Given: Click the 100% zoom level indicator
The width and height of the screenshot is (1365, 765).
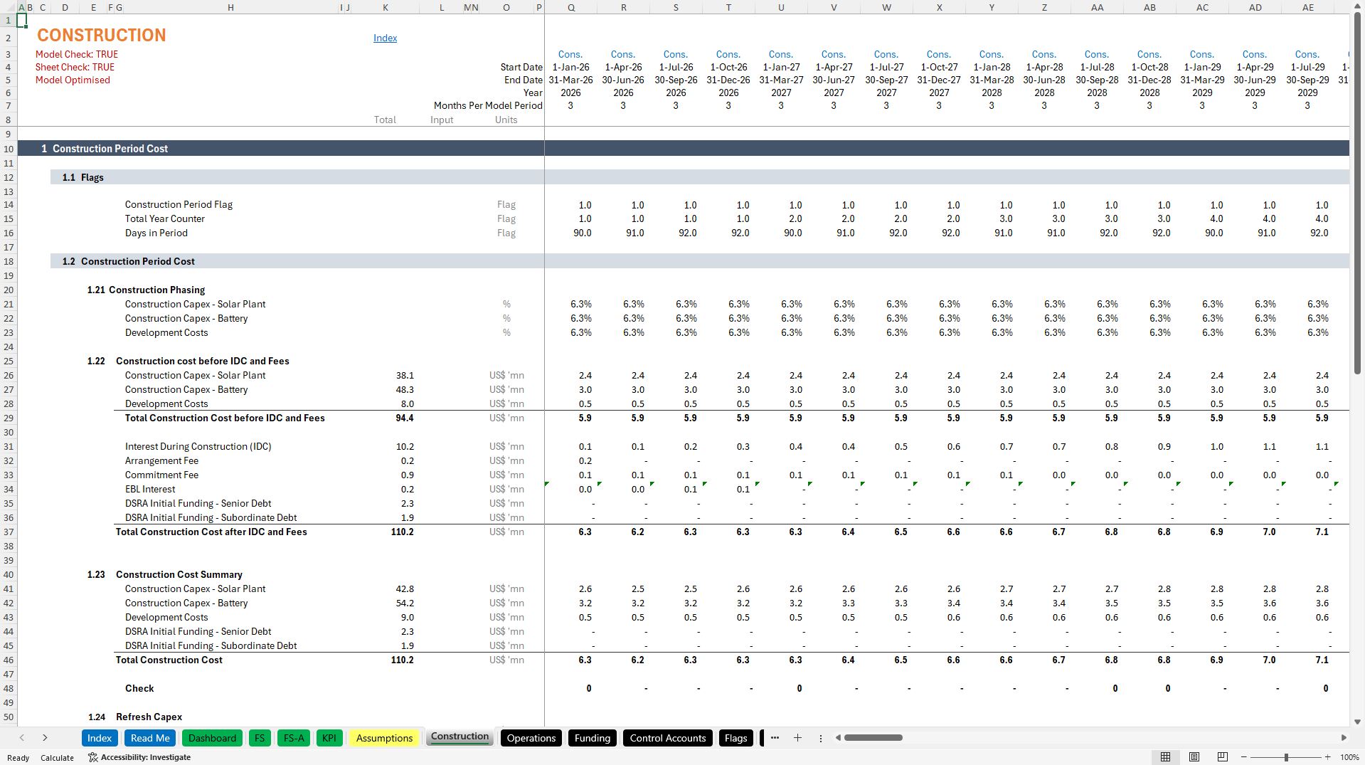Looking at the screenshot, I should (1349, 757).
